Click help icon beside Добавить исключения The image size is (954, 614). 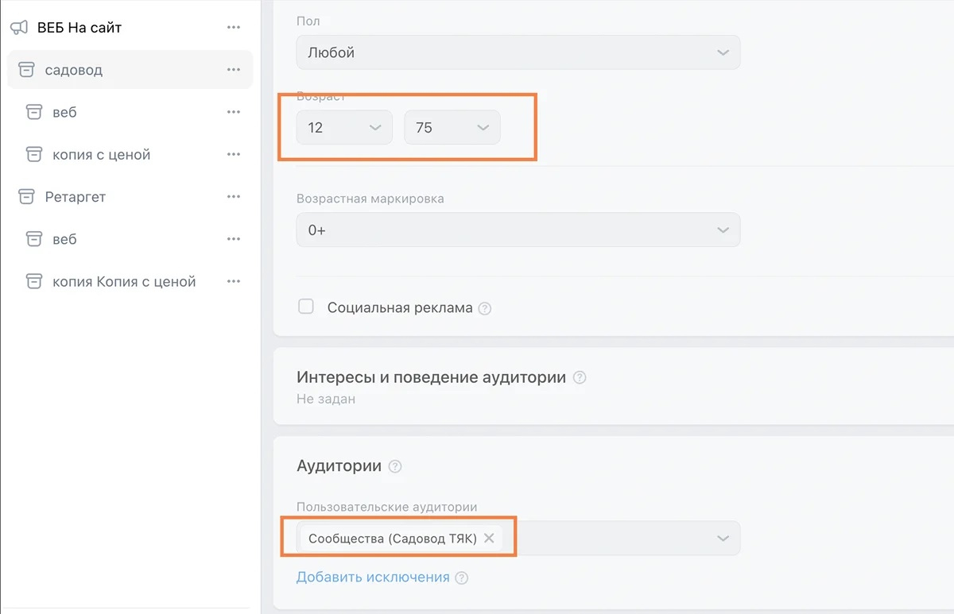[x=462, y=578]
